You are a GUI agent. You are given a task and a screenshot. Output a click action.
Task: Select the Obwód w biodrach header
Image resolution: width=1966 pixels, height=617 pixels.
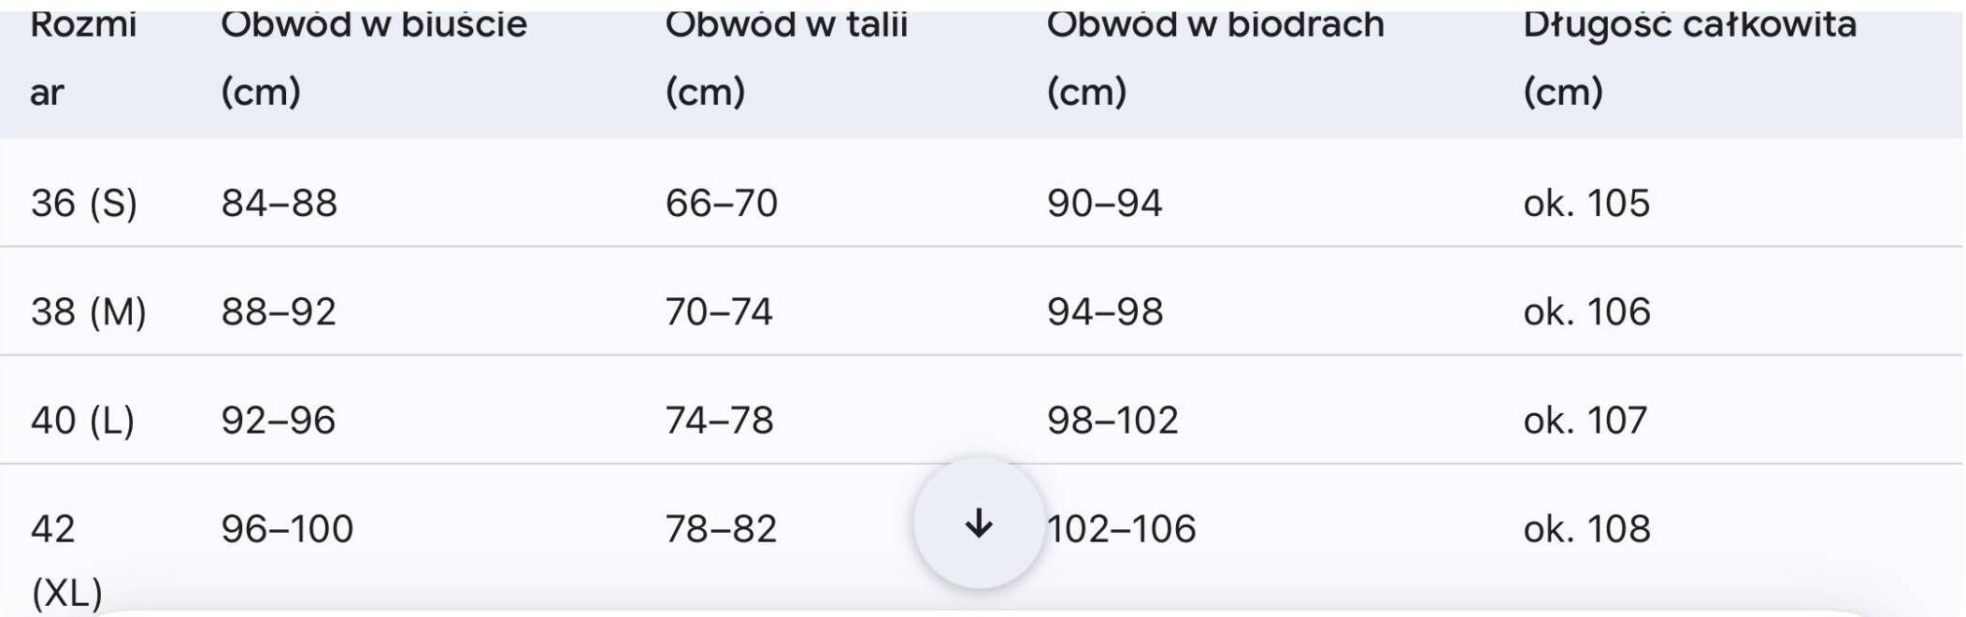point(1214,58)
